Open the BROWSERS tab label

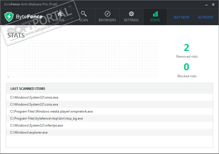point(107,20)
